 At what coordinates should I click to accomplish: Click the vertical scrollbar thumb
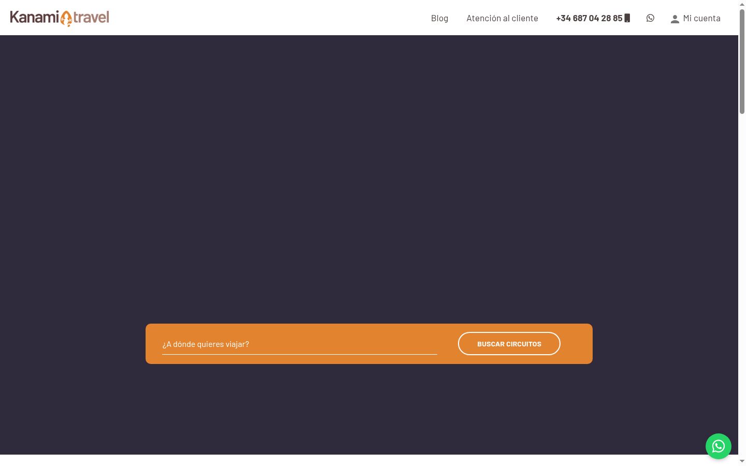(742, 61)
